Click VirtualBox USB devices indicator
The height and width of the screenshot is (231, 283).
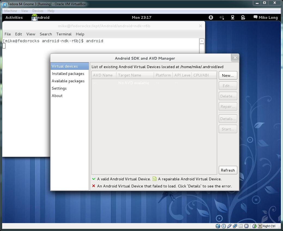point(229,226)
